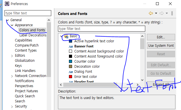Select Editors preference page label
Screen dimensions: 181x110
pos(20,56)
